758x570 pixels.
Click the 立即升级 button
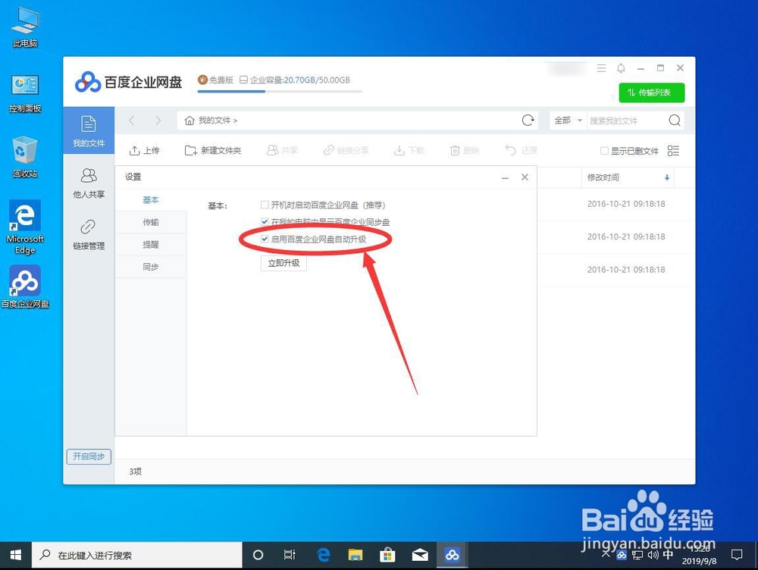point(283,263)
